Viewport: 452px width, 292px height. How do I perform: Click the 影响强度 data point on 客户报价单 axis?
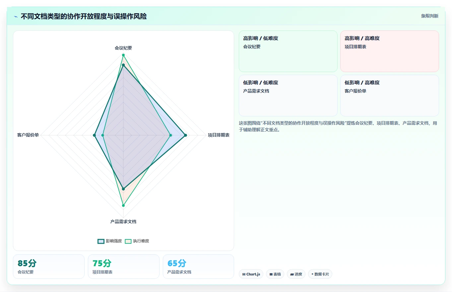pyautogui.click(x=95, y=135)
